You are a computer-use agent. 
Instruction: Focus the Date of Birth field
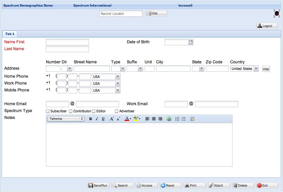pyautogui.click(x=177, y=42)
